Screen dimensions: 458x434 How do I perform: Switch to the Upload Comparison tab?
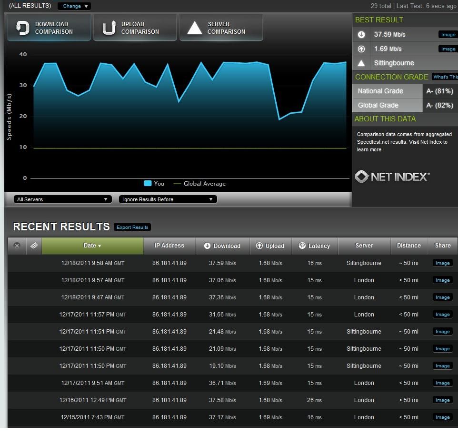[135, 28]
